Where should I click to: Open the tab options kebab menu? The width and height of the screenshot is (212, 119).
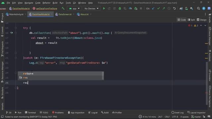click(x=205, y=14)
